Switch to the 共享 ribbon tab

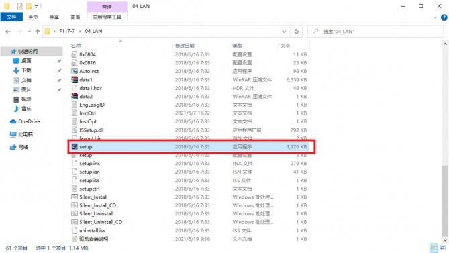click(54, 17)
